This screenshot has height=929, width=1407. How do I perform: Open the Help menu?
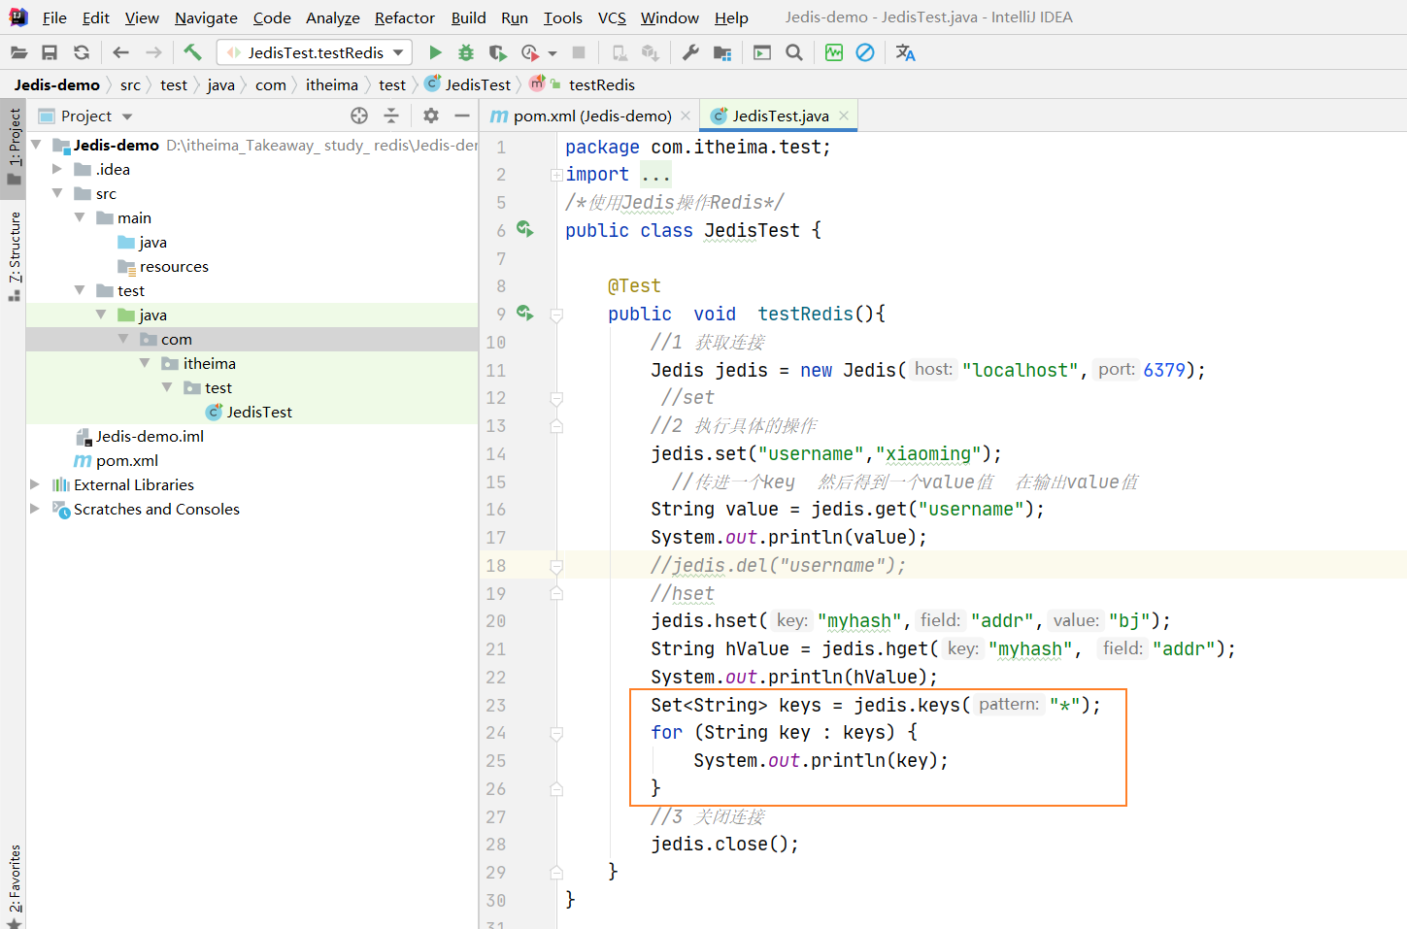point(731,17)
